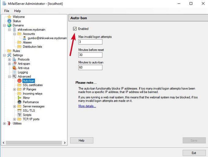Click the Scripts icon
The image size is (208, 157).
tap(19, 115)
